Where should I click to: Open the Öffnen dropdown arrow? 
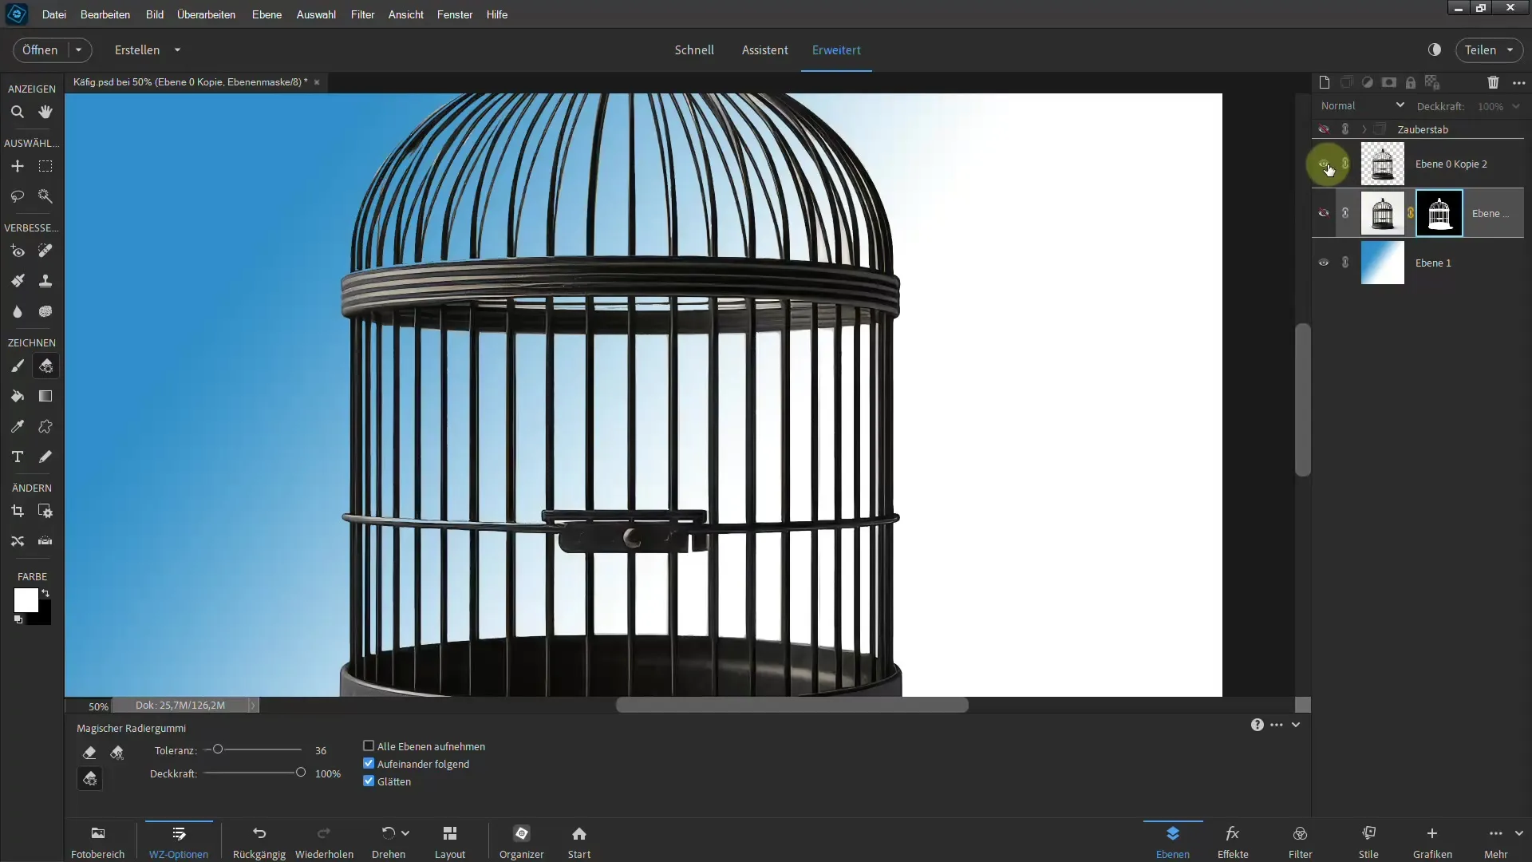79,49
